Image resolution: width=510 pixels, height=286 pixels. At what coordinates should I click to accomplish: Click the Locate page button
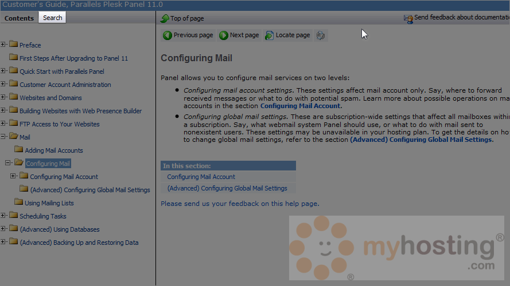288,35
